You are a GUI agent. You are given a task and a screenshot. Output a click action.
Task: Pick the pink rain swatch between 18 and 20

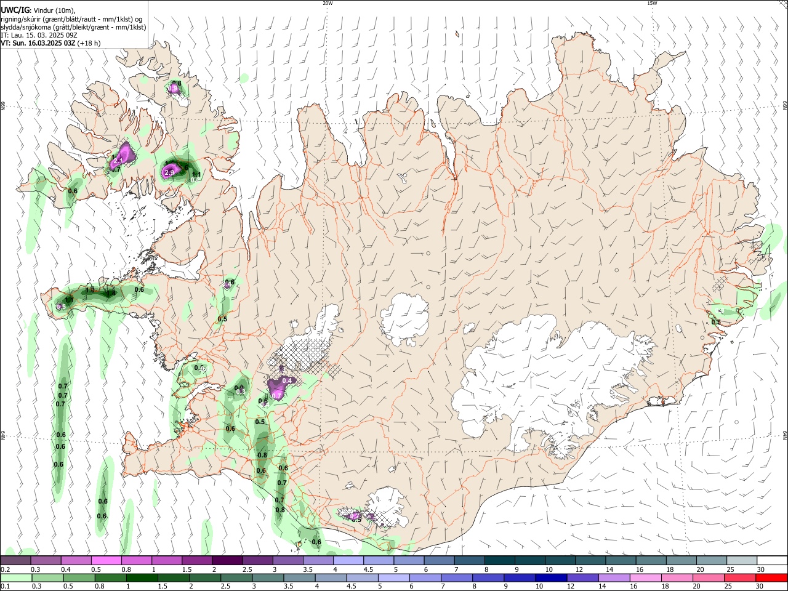(677, 577)
